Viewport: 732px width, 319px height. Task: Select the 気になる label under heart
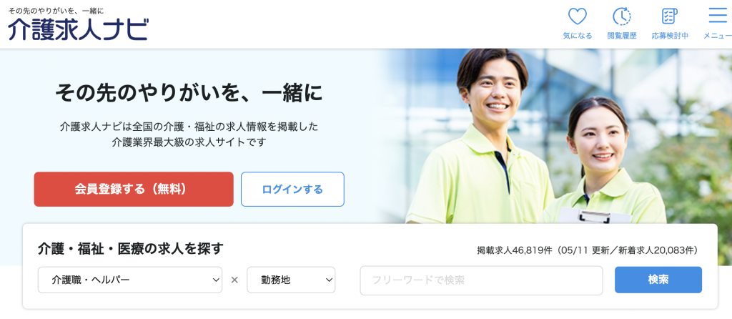(578, 36)
